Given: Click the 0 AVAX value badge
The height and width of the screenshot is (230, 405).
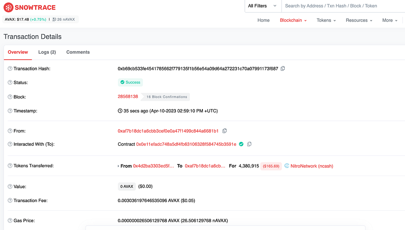Looking at the screenshot, I should [x=127, y=187].
